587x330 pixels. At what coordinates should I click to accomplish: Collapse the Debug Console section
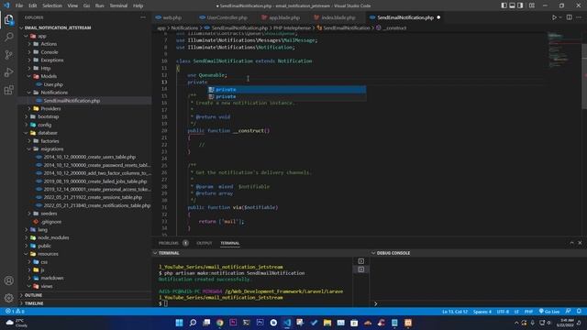pyautogui.click(x=393, y=253)
